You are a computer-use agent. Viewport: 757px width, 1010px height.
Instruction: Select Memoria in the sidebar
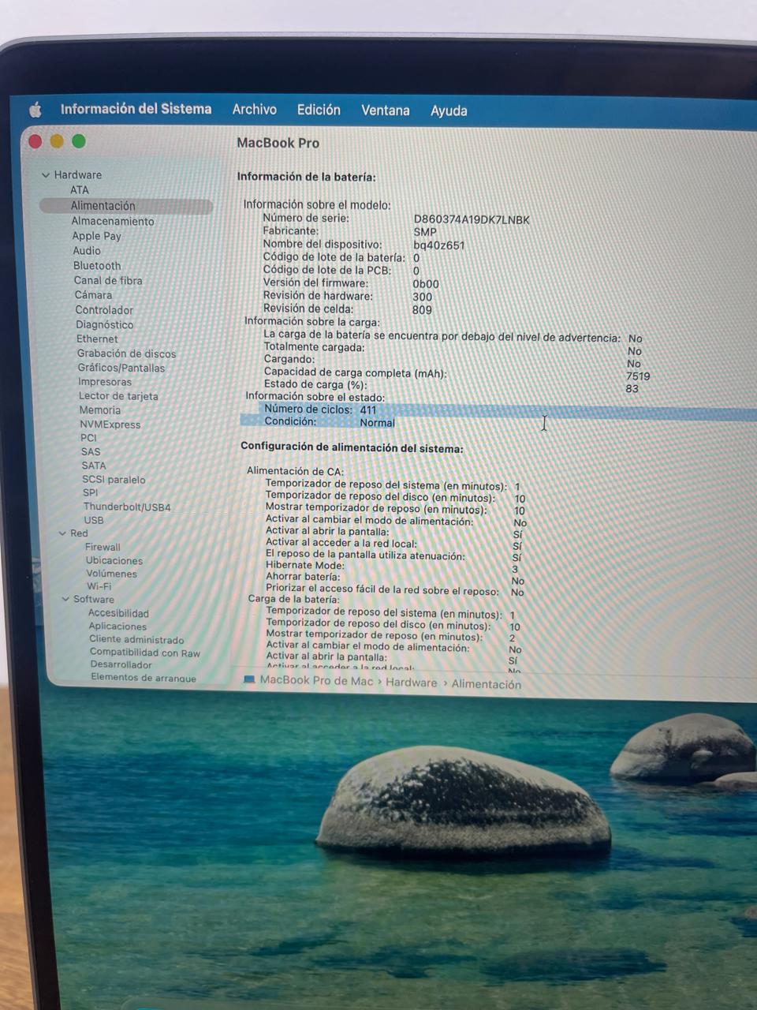[100, 410]
